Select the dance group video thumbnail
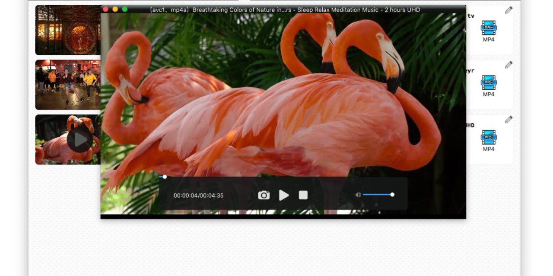The image size is (553, 276). point(67,85)
